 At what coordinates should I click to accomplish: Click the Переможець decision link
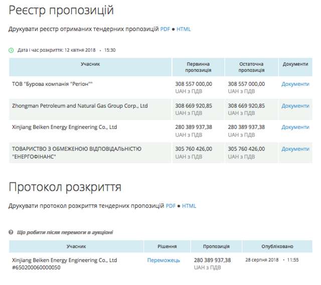(163, 260)
